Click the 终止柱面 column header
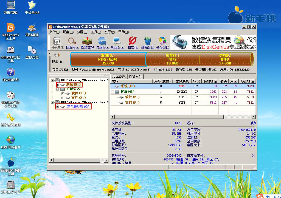Image resolution: width=281 pixels, height=198 pixels. tap(247, 81)
